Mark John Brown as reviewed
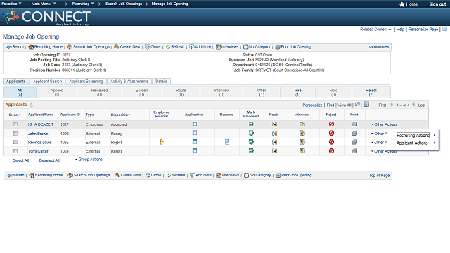Screen dimensions: 450x253 [251, 133]
